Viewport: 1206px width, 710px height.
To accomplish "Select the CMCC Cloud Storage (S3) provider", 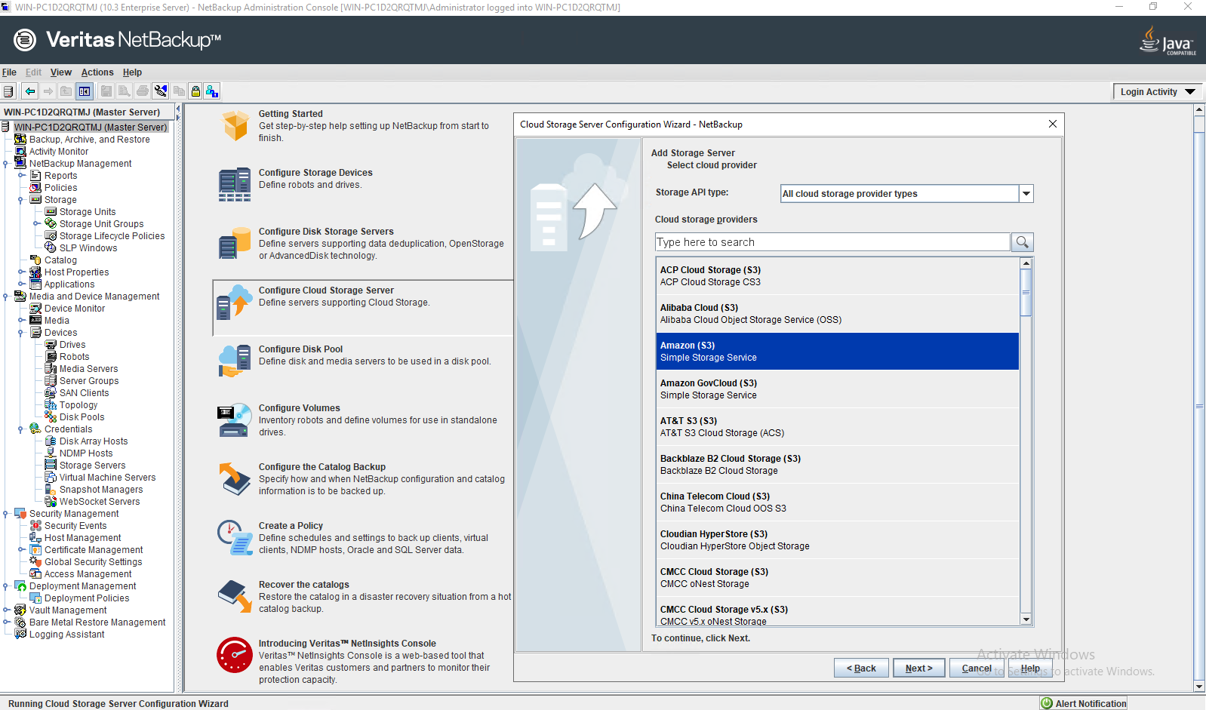I will tap(838, 578).
